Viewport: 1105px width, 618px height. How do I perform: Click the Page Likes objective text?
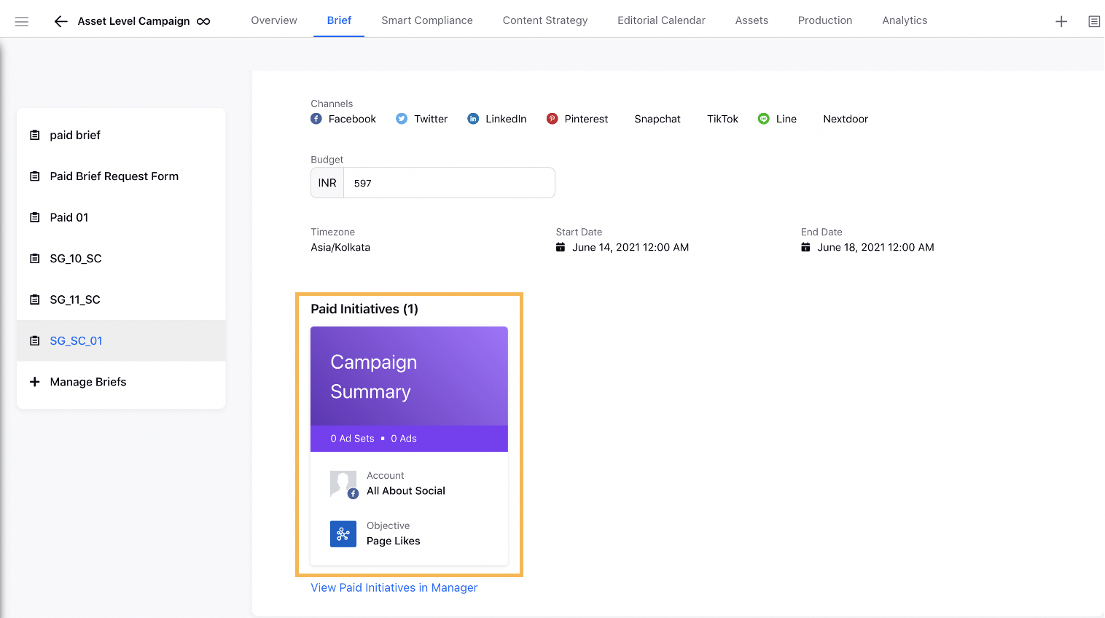pyautogui.click(x=394, y=541)
